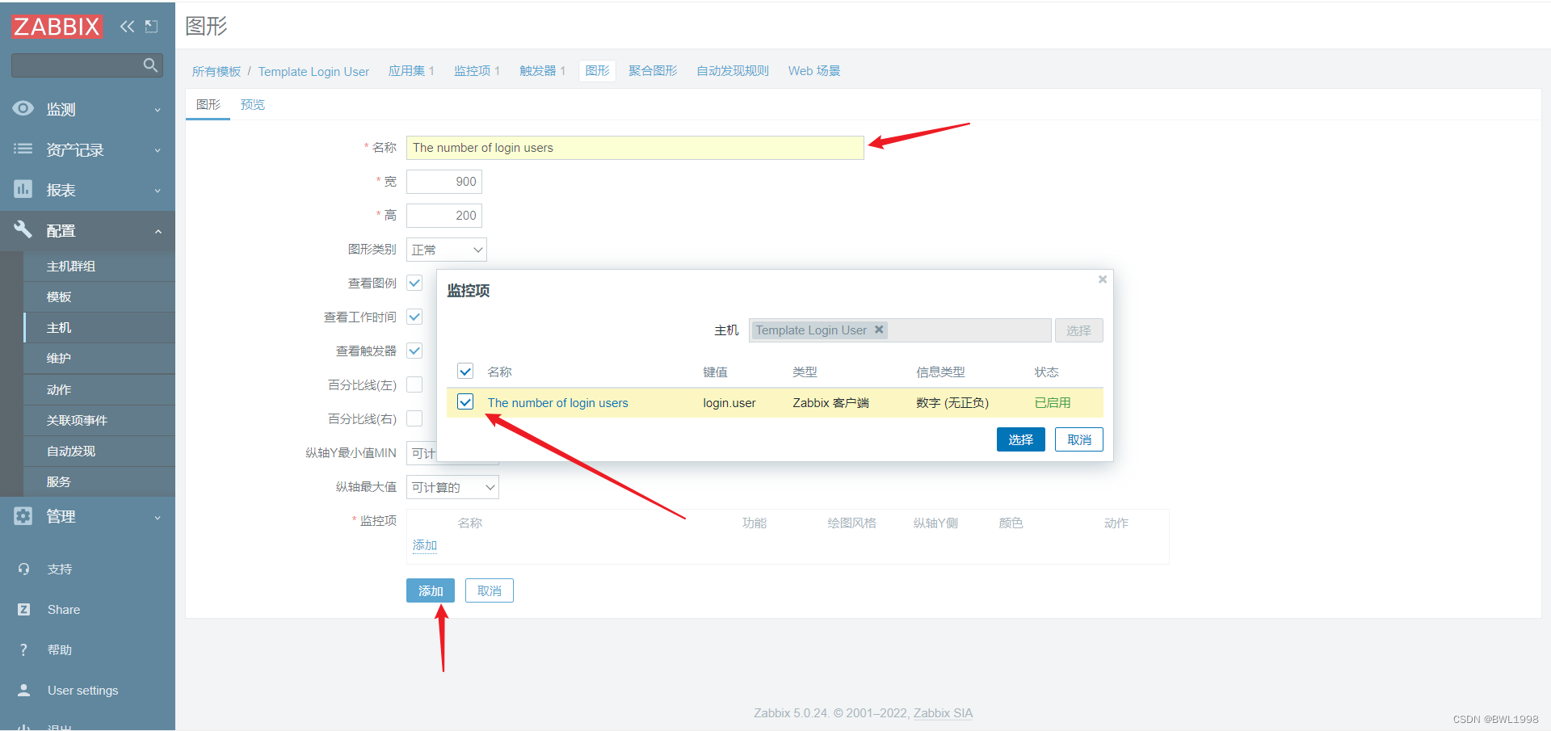Remove Template Login User host tag
The height and width of the screenshot is (731, 1551).
pos(879,330)
